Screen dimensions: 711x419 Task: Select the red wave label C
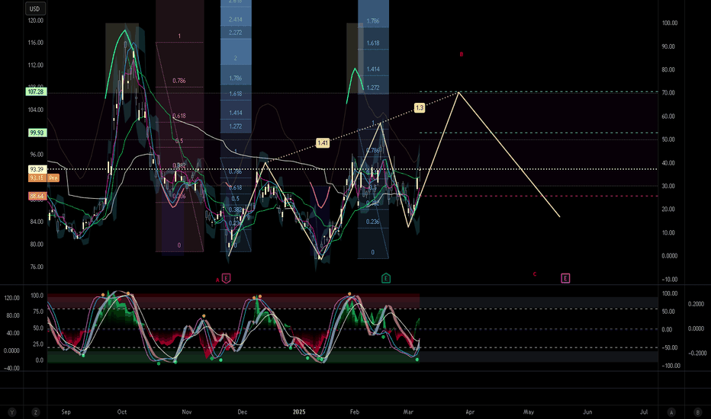[x=535, y=274]
